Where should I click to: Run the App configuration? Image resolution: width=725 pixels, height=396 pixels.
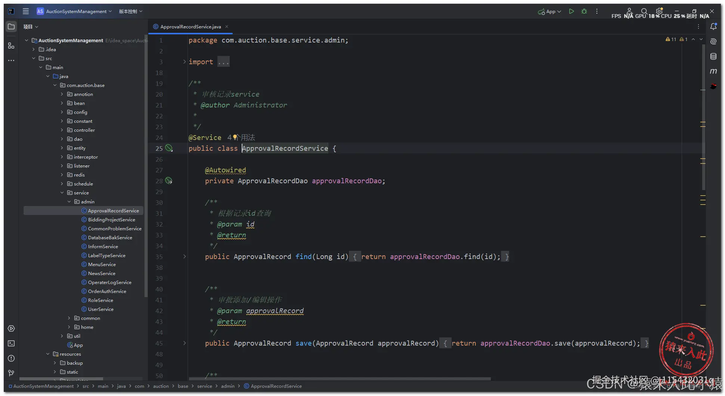pyautogui.click(x=571, y=11)
